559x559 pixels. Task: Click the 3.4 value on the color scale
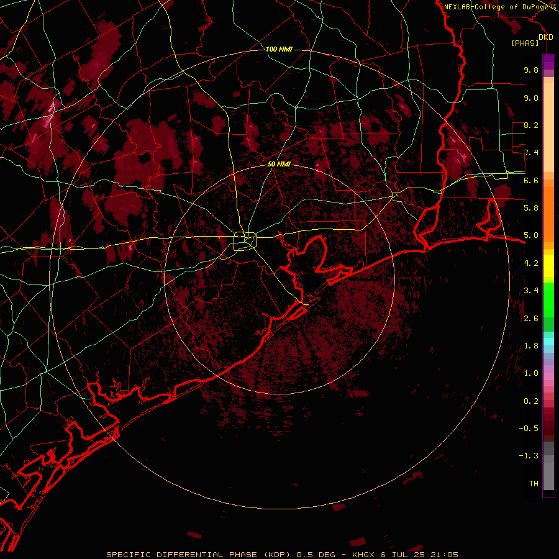coord(531,291)
